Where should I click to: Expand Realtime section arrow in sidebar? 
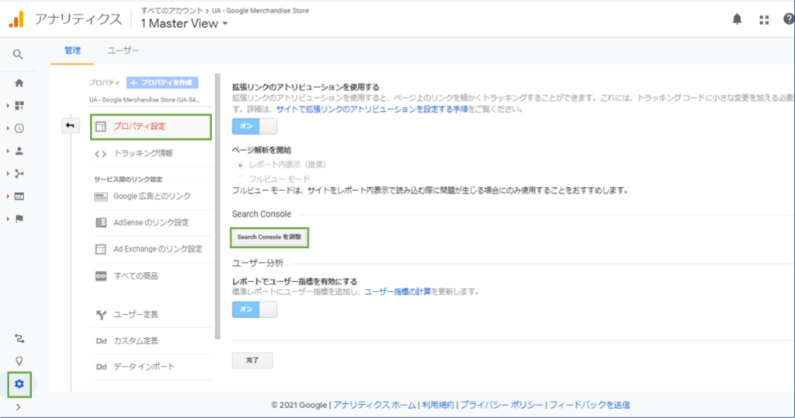[x=8, y=128]
